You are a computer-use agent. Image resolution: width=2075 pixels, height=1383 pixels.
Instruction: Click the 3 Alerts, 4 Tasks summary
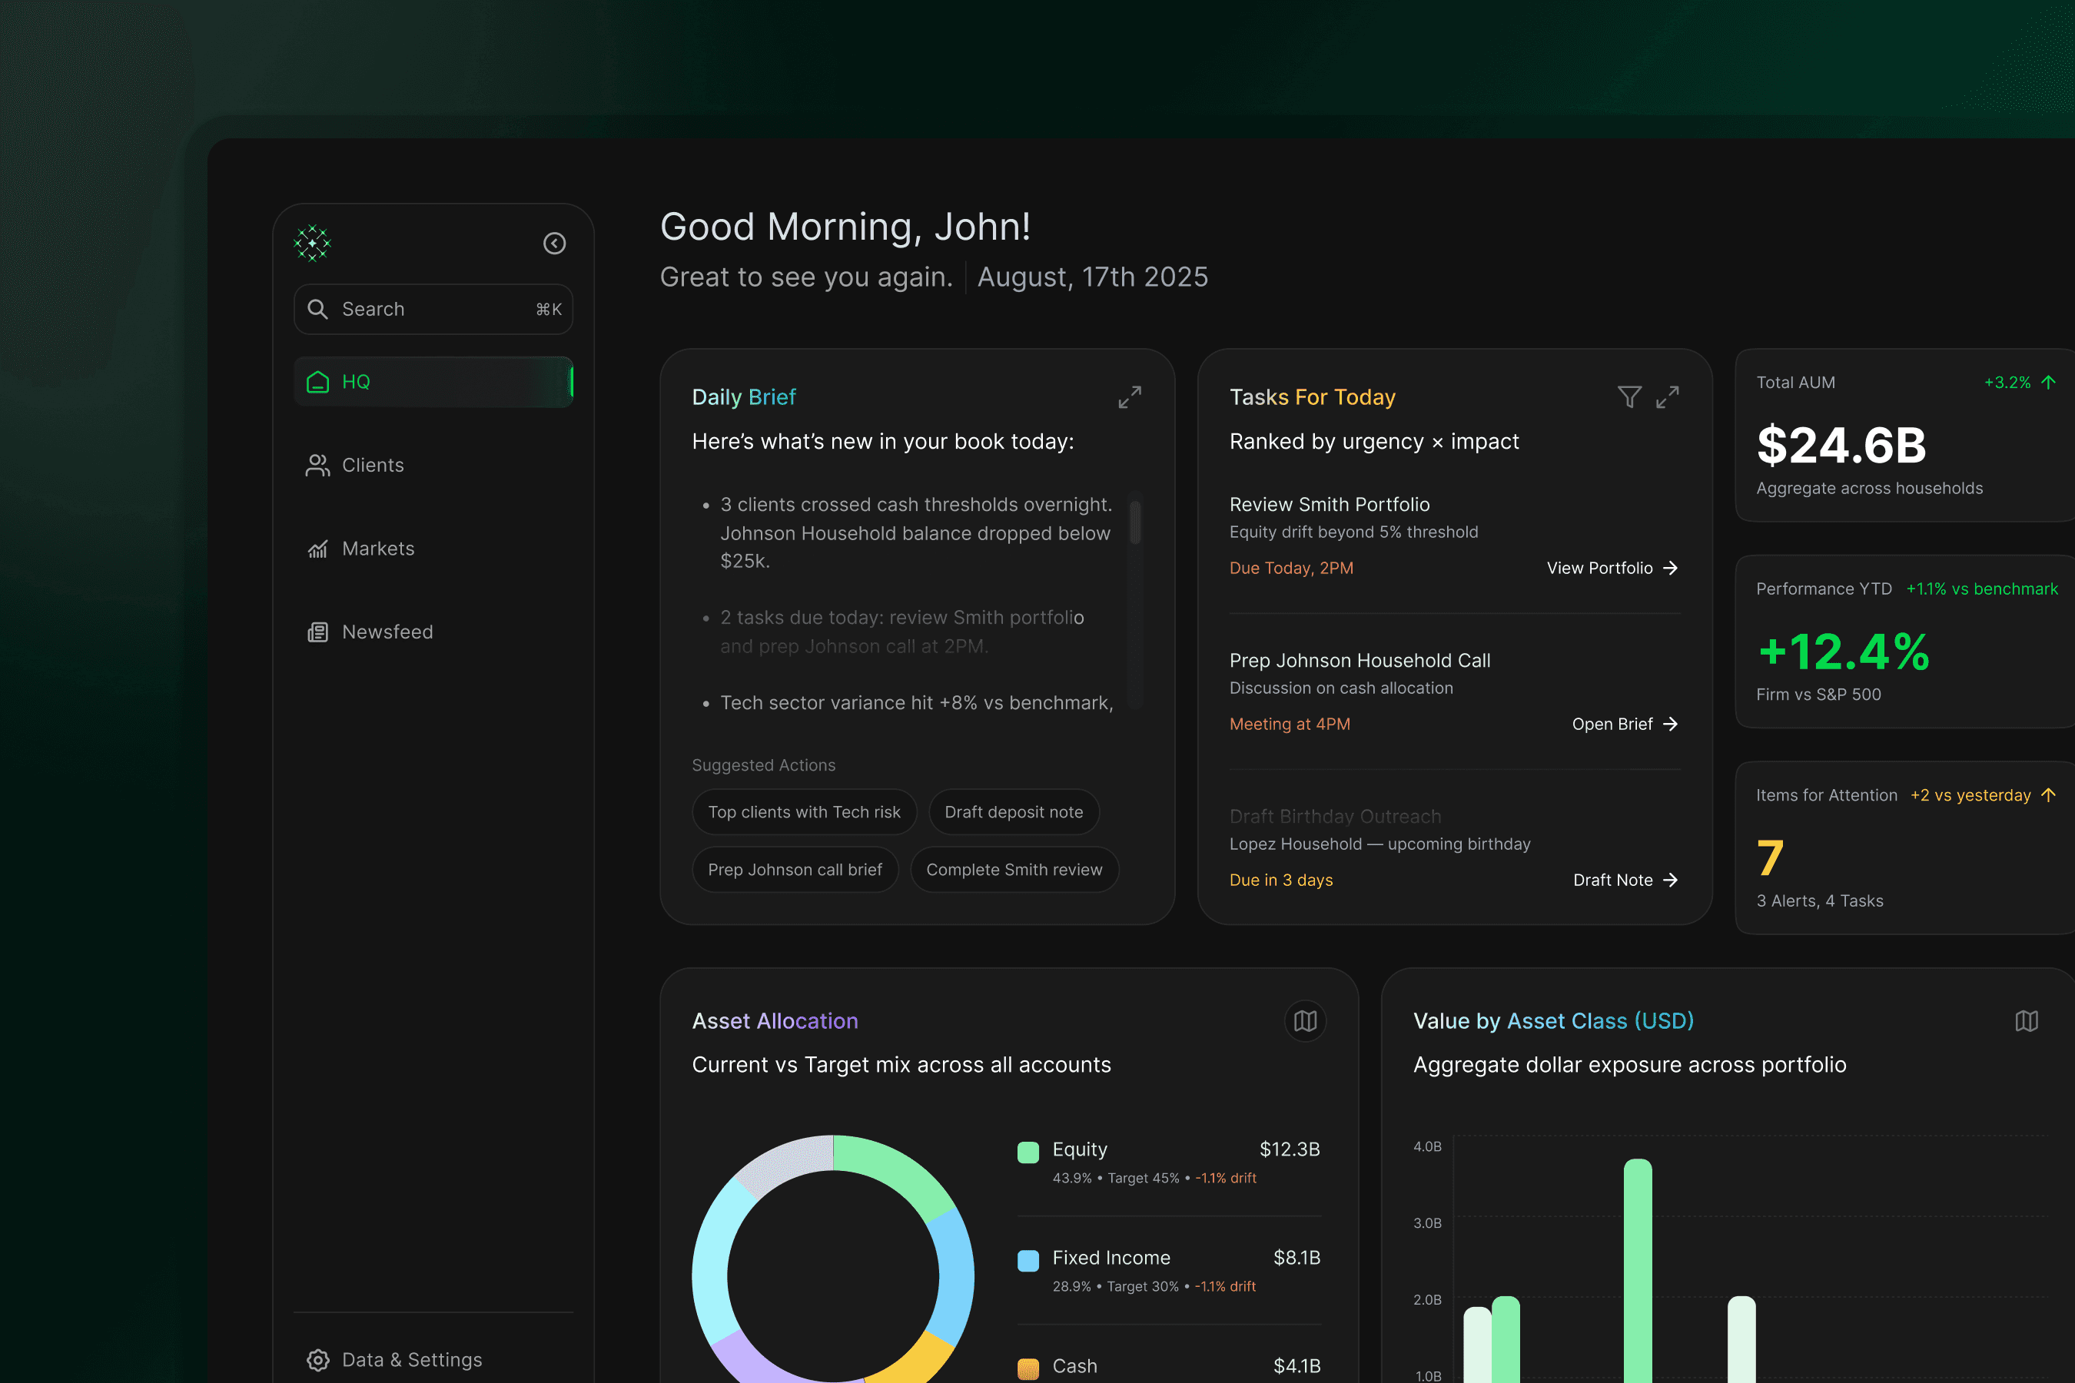(1819, 900)
